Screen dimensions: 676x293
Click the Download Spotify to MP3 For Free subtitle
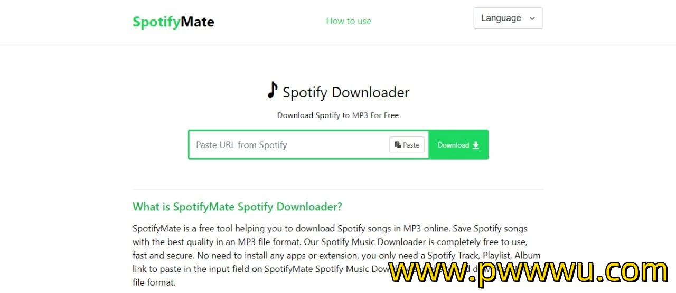coord(338,115)
